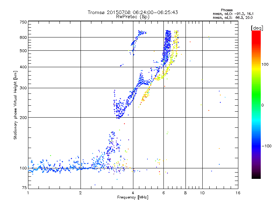Viewport: 280px width, 210px height.
Task: Select the "RwPretec (8p)" subtitle text
Action: pyautogui.click(x=133, y=17)
